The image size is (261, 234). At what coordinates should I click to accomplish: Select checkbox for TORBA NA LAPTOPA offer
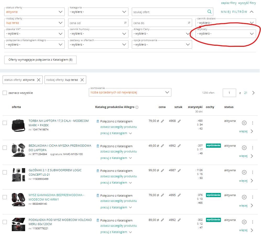5,123
